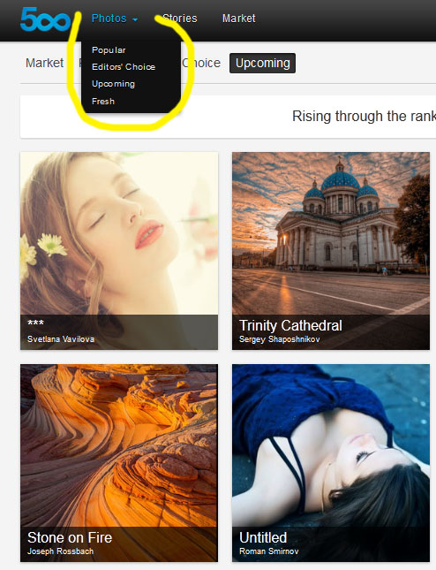Select Upcoming in the dropdown list

click(113, 84)
